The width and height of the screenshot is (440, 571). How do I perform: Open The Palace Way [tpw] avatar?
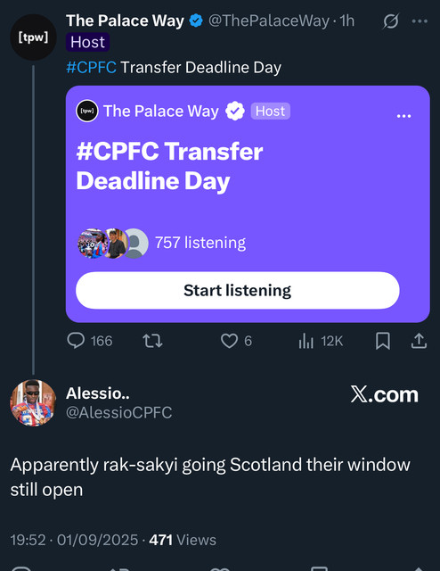pos(33,37)
